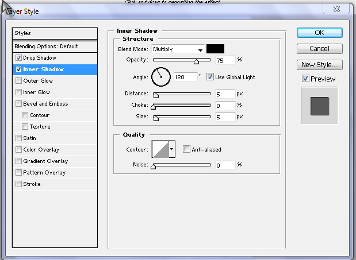Image resolution: width=356 pixels, height=260 pixels.
Task: Enable the Pattern Overlay checkbox
Action: click(x=18, y=173)
